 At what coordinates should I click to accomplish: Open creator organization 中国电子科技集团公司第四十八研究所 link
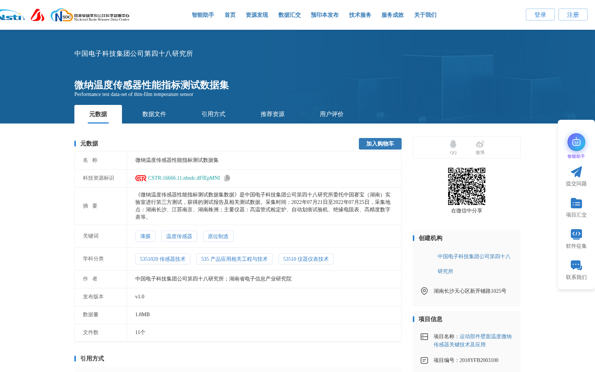(x=474, y=264)
